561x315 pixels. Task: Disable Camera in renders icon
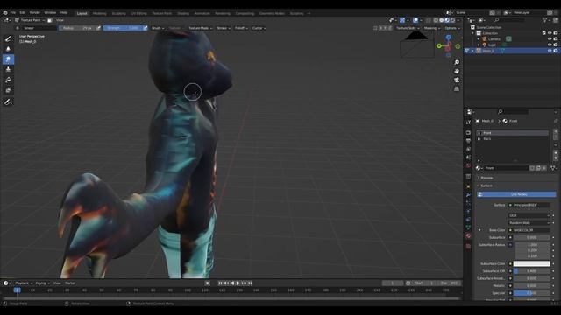pyautogui.click(x=556, y=38)
